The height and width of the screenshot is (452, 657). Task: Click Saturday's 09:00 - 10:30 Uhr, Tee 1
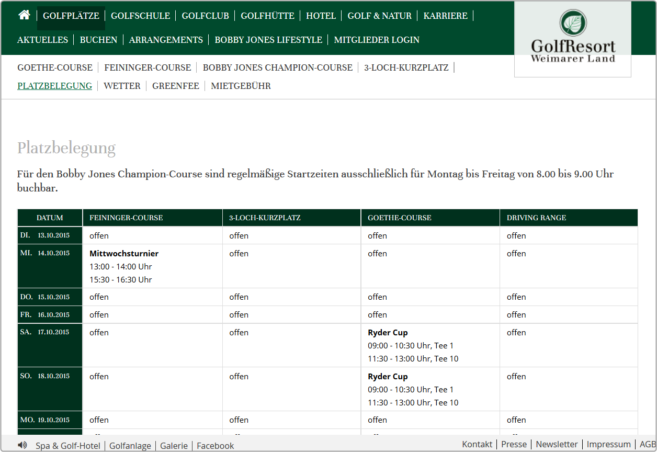coord(411,346)
